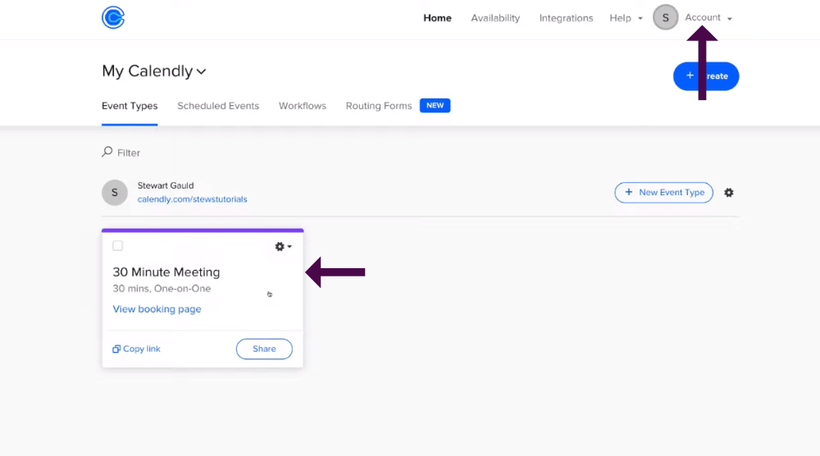Click the Stewart Gauld name text

click(x=166, y=185)
